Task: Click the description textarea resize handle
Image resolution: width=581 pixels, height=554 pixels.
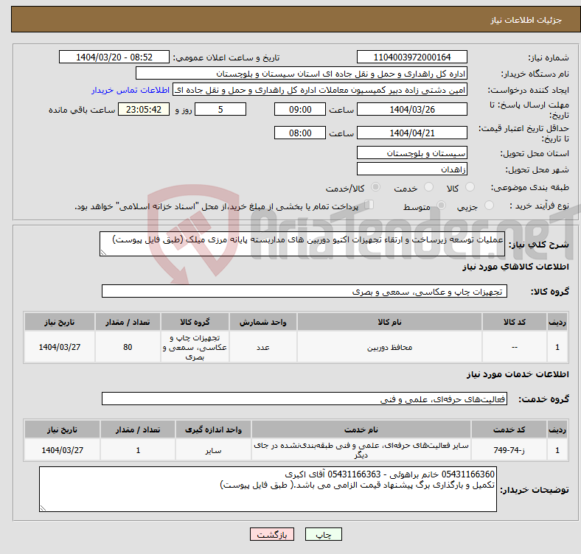Action: click(x=103, y=253)
